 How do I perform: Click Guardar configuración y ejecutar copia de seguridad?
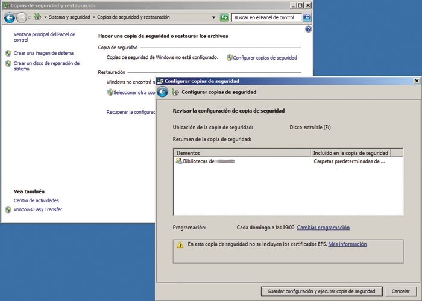(321, 291)
